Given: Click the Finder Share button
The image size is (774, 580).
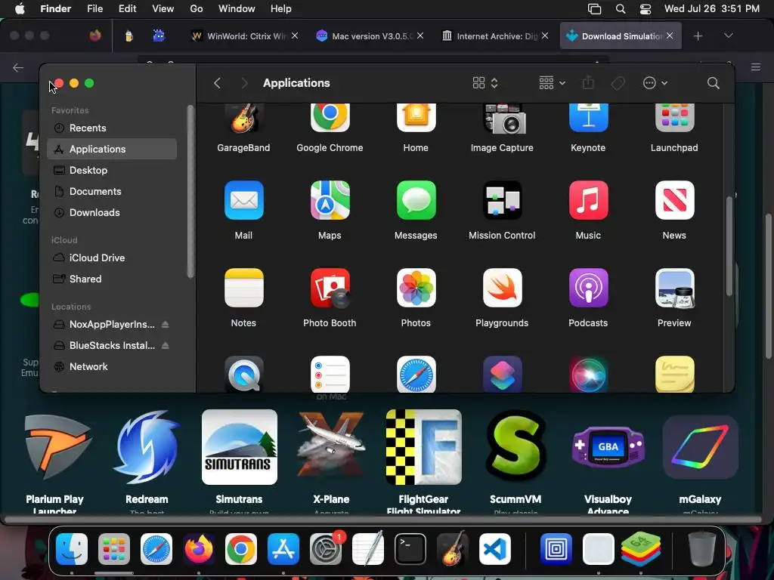Looking at the screenshot, I should (588, 82).
